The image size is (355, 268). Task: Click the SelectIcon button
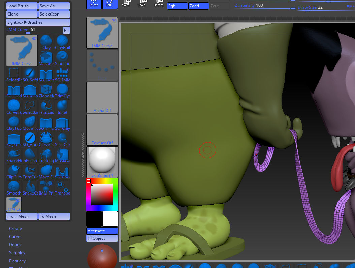54,14
